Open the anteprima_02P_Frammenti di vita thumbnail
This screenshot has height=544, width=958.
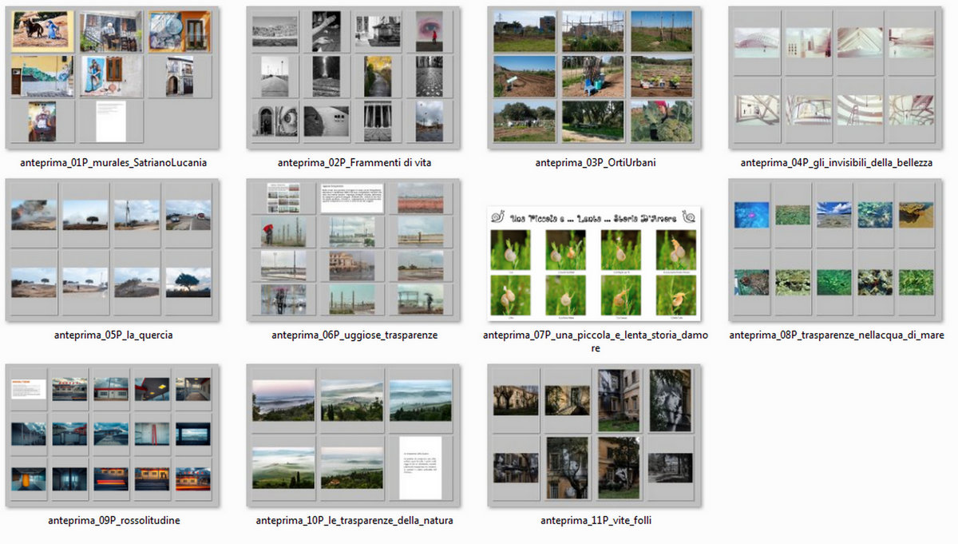354,77
